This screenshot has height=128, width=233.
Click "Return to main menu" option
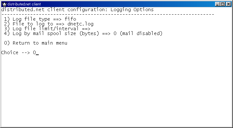pyautogui.click(x=40, y=43)
